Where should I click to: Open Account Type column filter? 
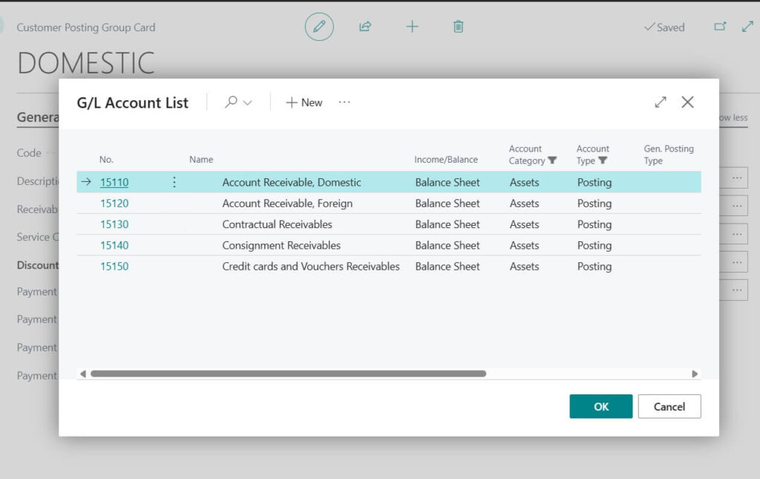click(x=603, y=160)
